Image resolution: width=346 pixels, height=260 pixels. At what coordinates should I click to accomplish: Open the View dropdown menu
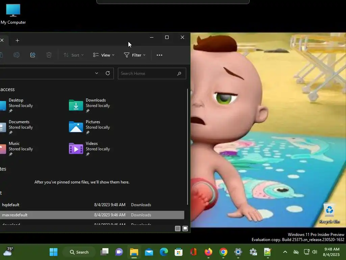tap(104, 55)
